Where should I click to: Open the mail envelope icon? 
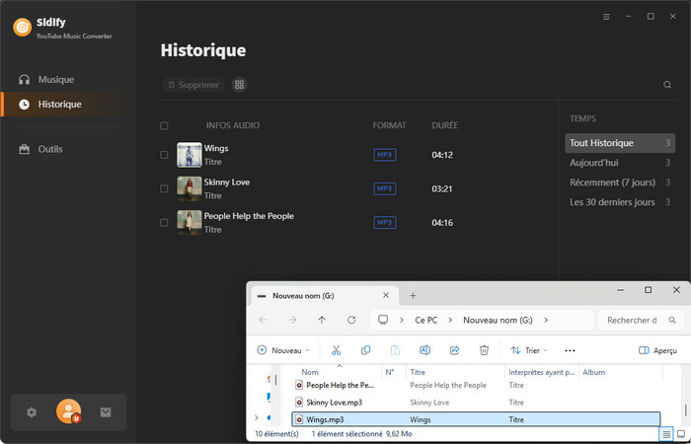106,412
